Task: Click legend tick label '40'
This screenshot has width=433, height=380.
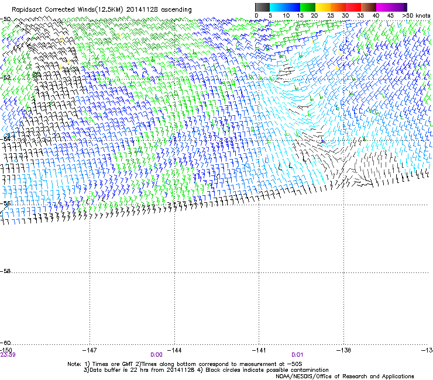Action: click(x=376, y=15)
